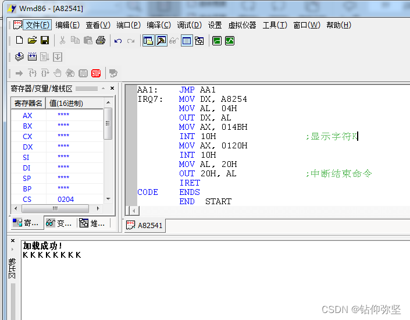410x320 pixels.
Task: Click the small arrow below the output panel X
Action: (13, 250)
